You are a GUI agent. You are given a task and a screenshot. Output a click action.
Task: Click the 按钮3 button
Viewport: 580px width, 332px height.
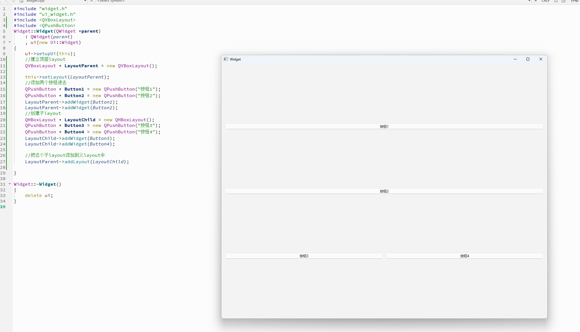tap(304, 256)
